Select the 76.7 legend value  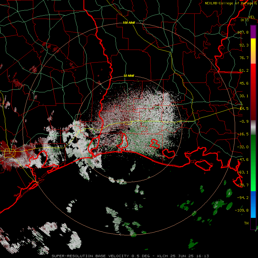point(244,58)
